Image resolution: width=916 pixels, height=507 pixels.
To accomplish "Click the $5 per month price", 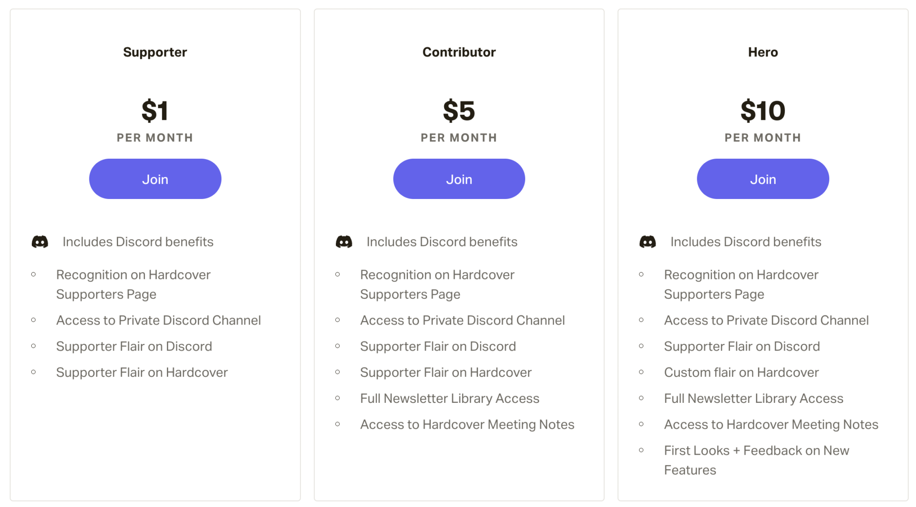I will tap(459, 111).
